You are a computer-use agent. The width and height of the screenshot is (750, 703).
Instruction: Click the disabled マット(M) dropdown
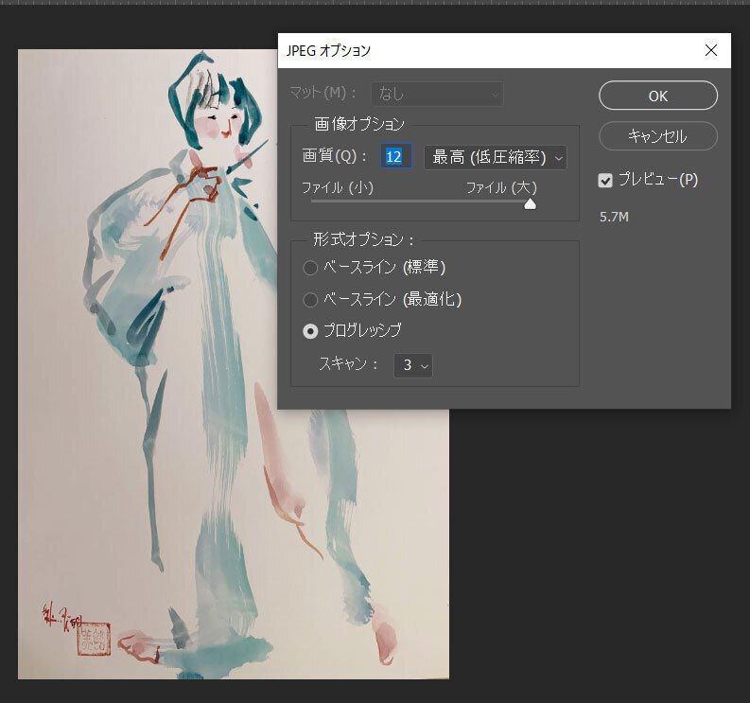click(x=437, y=94)
